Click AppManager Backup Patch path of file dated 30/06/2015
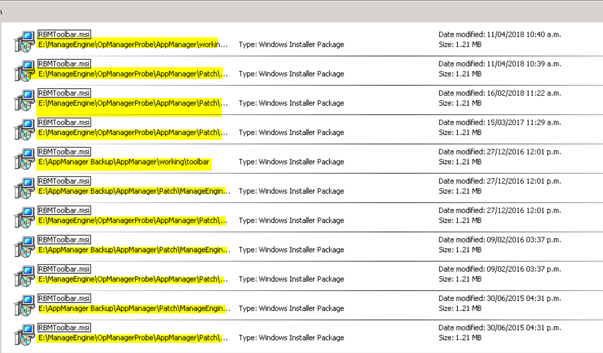 [134, 308]
